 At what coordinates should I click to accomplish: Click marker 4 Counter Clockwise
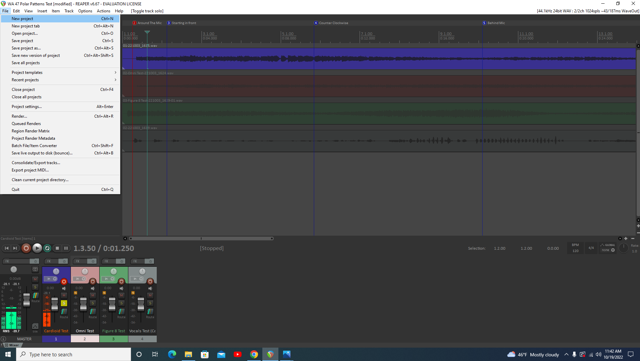point(331,23)
